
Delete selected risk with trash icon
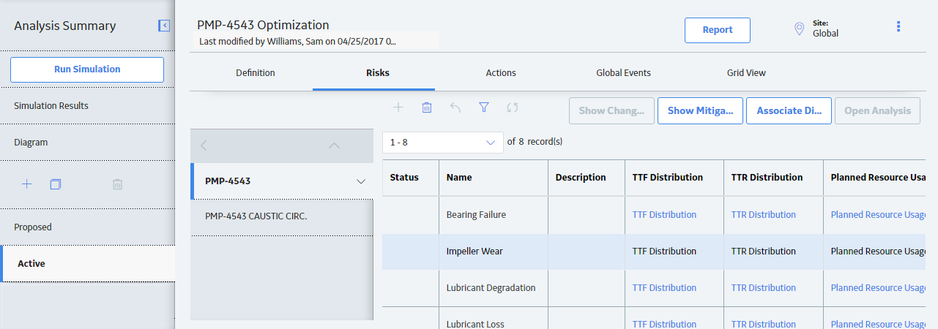[x=427, y=107]
